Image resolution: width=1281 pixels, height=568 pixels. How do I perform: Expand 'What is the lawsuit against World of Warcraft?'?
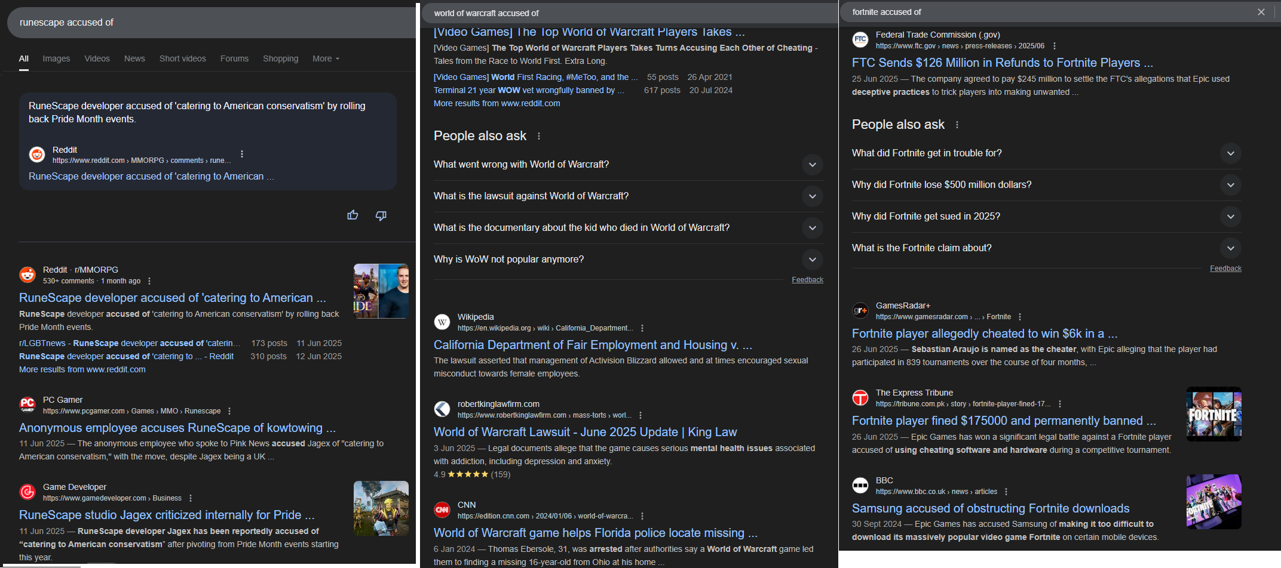tap(629, 196)
